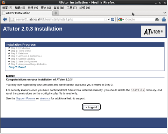This screenshot has height=134, width=168.
Task: Click Step 1: Terms of Use entry
Action: (21, 51)
